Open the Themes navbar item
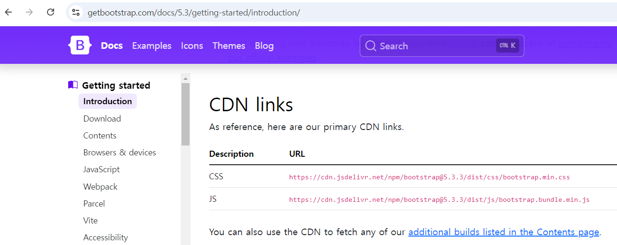Viewport: 617px width, 245px height. coord(229,46)
